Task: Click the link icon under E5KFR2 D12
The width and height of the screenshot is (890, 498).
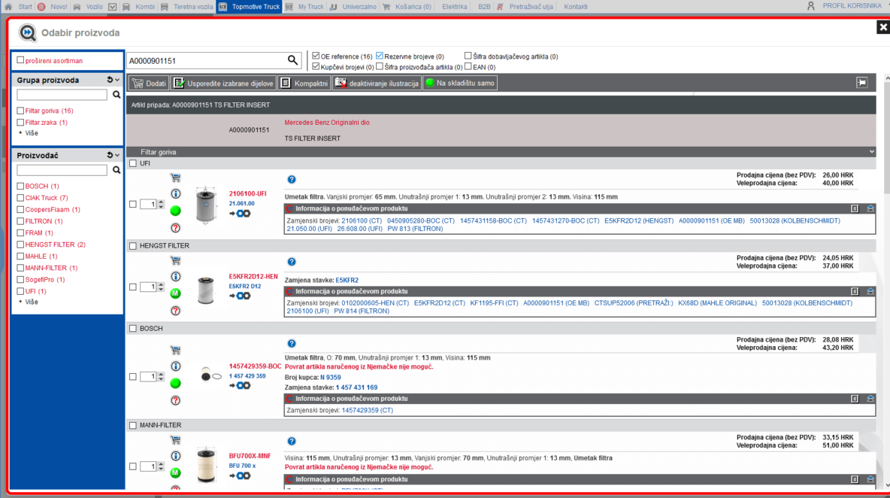Action: click(x=240, y=296)
